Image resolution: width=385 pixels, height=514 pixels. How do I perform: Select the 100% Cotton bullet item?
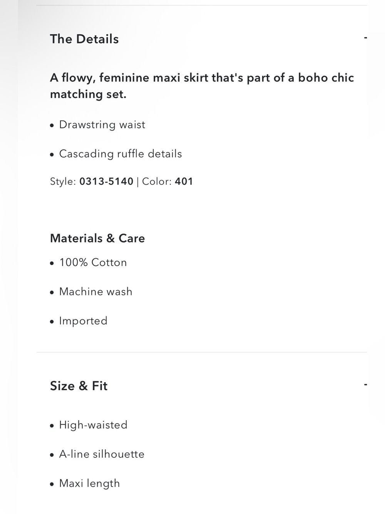pyautogui.click(x=93, y=263)
